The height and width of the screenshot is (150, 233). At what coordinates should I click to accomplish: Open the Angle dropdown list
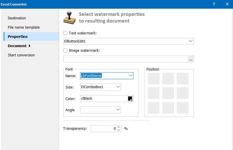click(x=118, y=110)
